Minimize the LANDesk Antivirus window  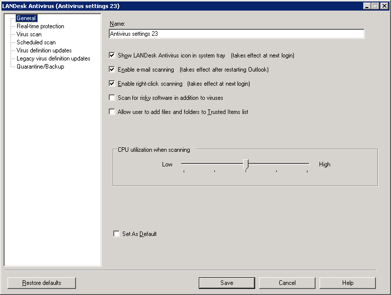pyautogui.click(x=367, y=6)
